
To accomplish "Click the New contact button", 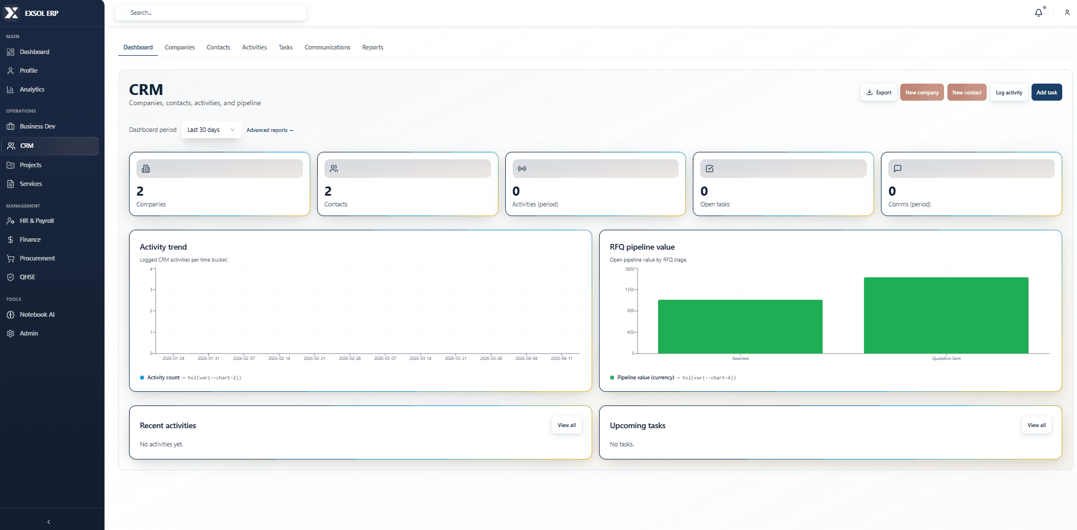I will [x=967, y=92].
